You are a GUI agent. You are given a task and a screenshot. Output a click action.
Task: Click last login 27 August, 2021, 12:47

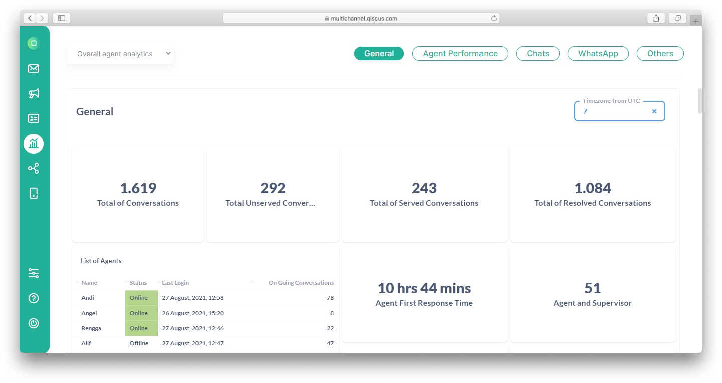pyautogui.click(x=193, y=343)
